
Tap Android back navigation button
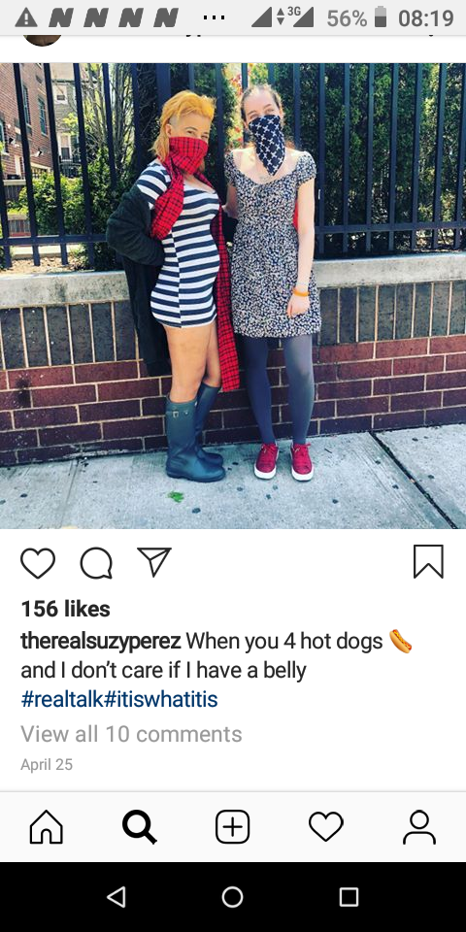pos(116,897)
